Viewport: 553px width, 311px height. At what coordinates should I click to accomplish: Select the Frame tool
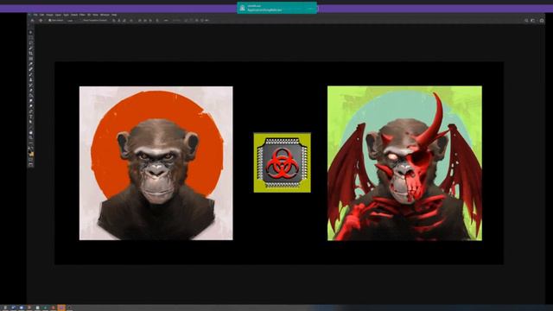tap(31, 59)
